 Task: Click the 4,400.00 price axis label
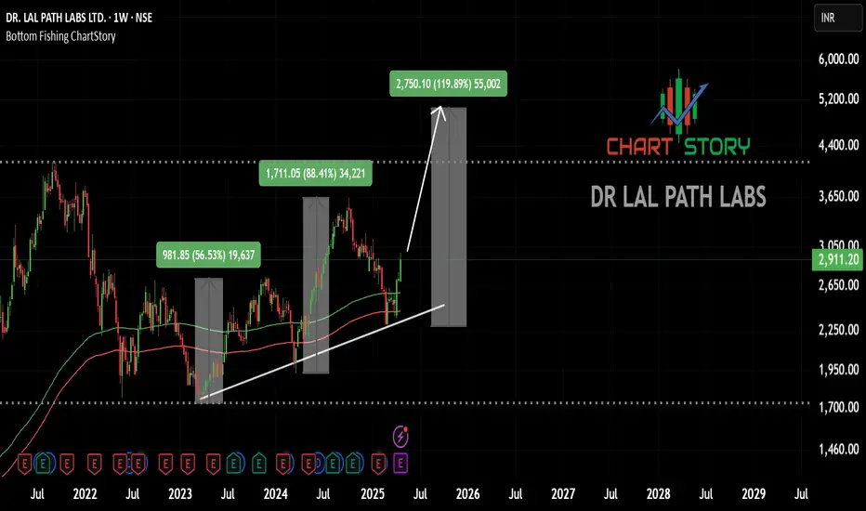[838, 145]
